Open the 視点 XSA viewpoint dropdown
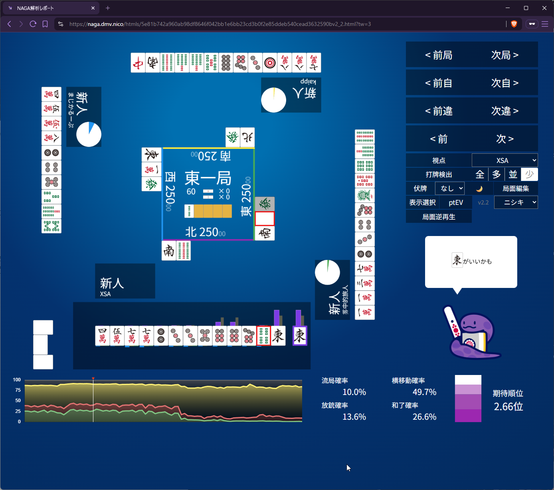Screen dimensions: 554x490 [505, 161]
